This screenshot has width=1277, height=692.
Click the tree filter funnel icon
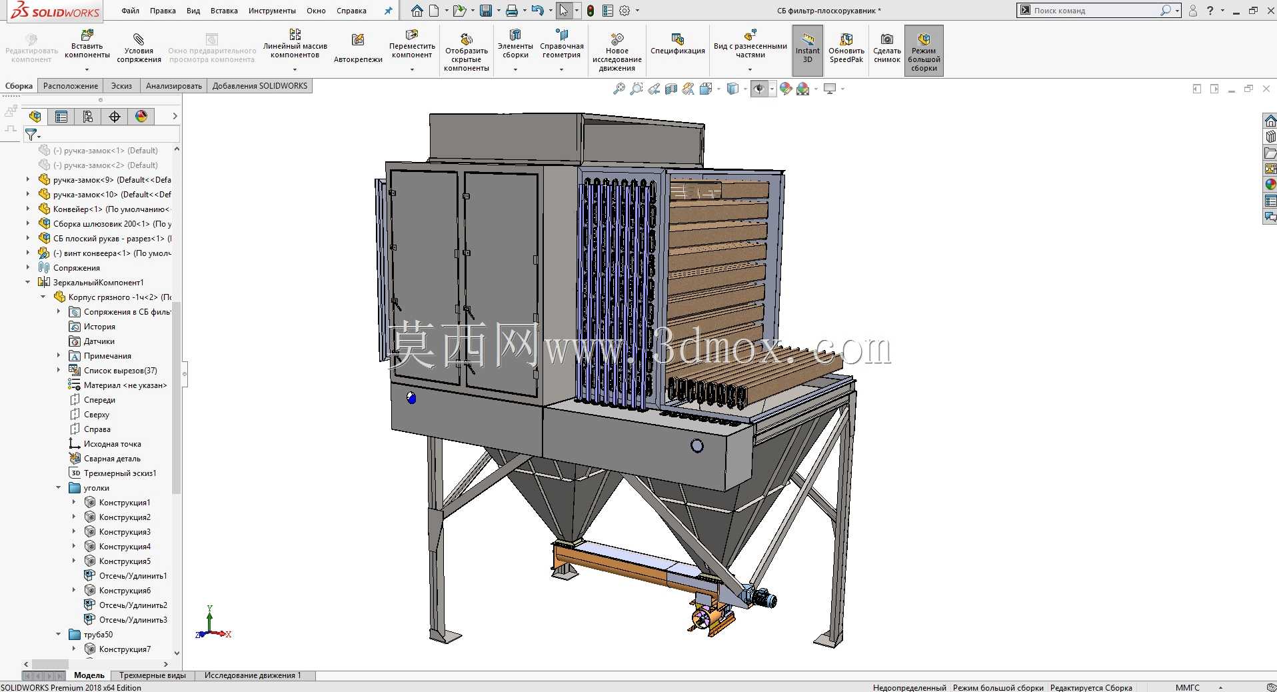pos(31,135)
